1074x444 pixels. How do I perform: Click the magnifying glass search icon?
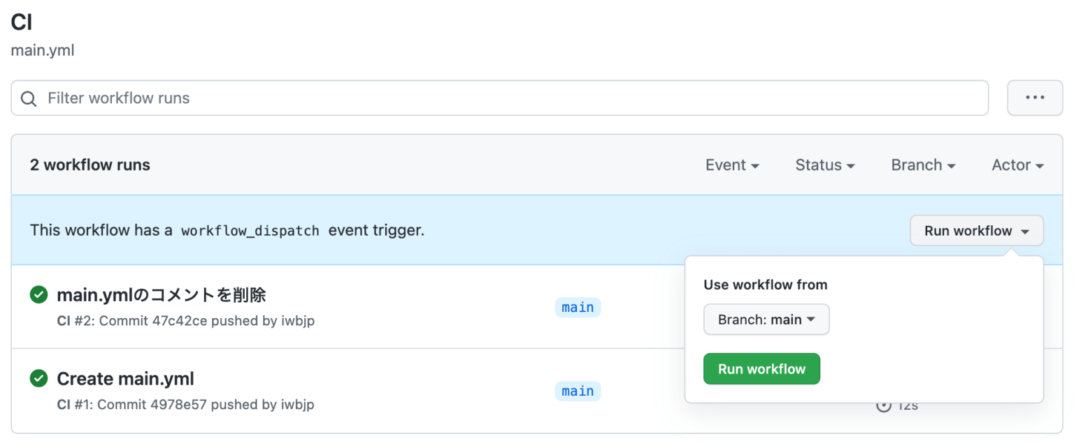tap(28, 98)
